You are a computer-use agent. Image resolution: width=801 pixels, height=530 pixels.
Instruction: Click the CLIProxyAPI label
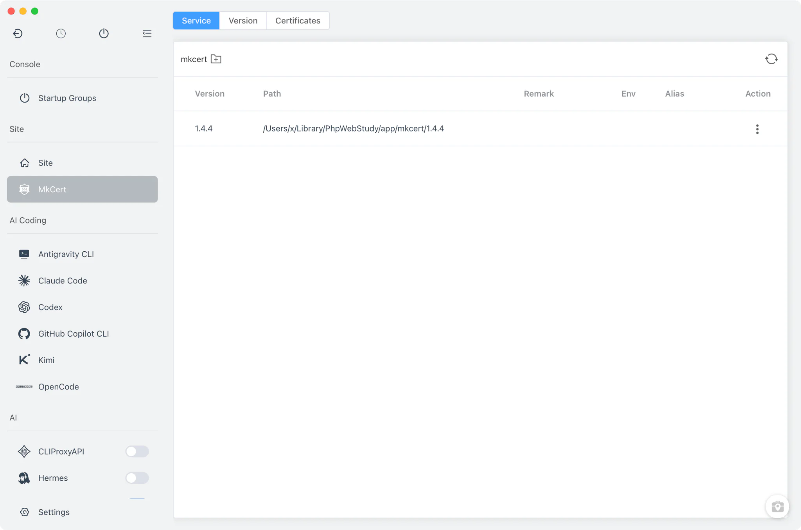coord(61,451)
